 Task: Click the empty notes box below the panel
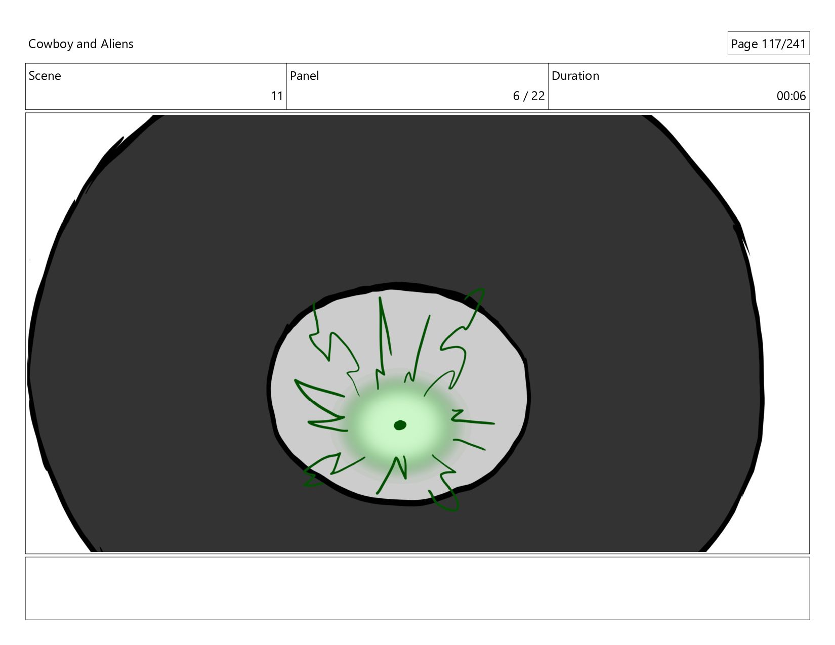[x=418, y=588]
